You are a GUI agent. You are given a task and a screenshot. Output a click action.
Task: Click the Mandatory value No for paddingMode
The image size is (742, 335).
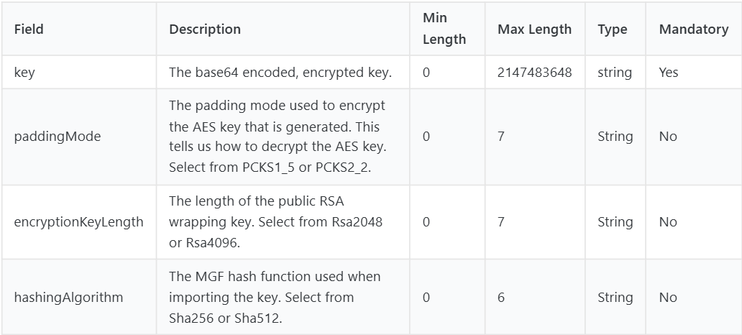point(667,137)
